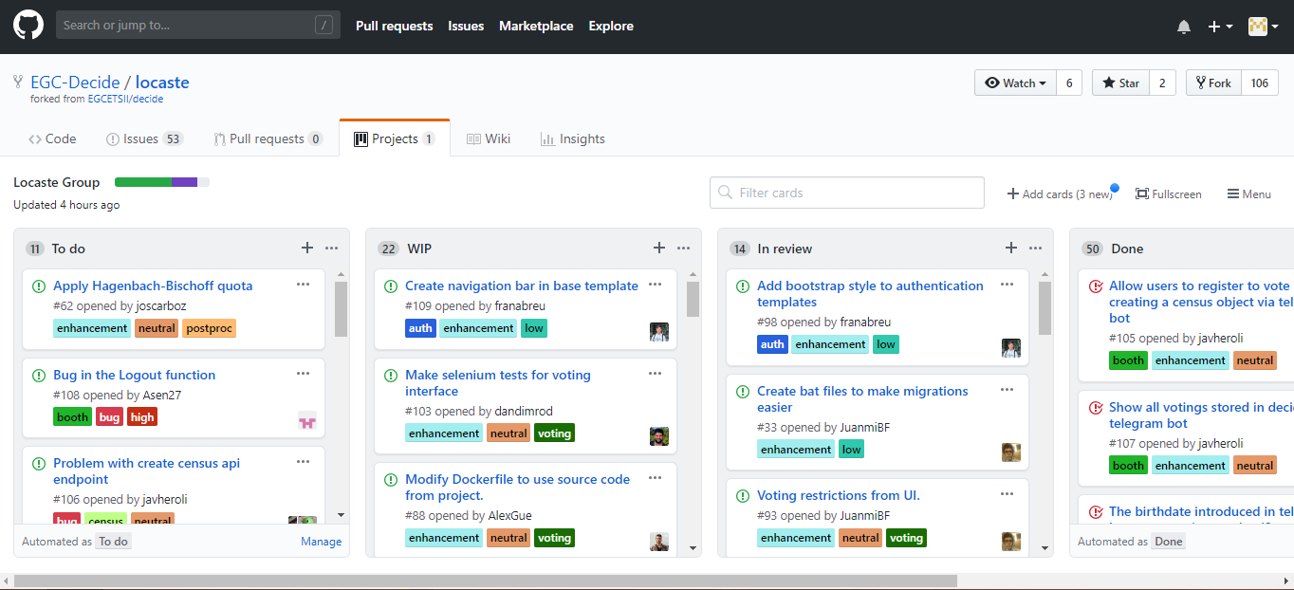Switch to the Insights tab

573,138
